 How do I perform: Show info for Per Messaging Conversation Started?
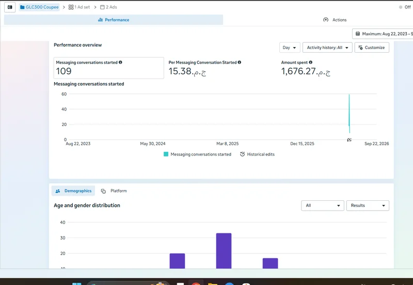[x=240, y=62]
